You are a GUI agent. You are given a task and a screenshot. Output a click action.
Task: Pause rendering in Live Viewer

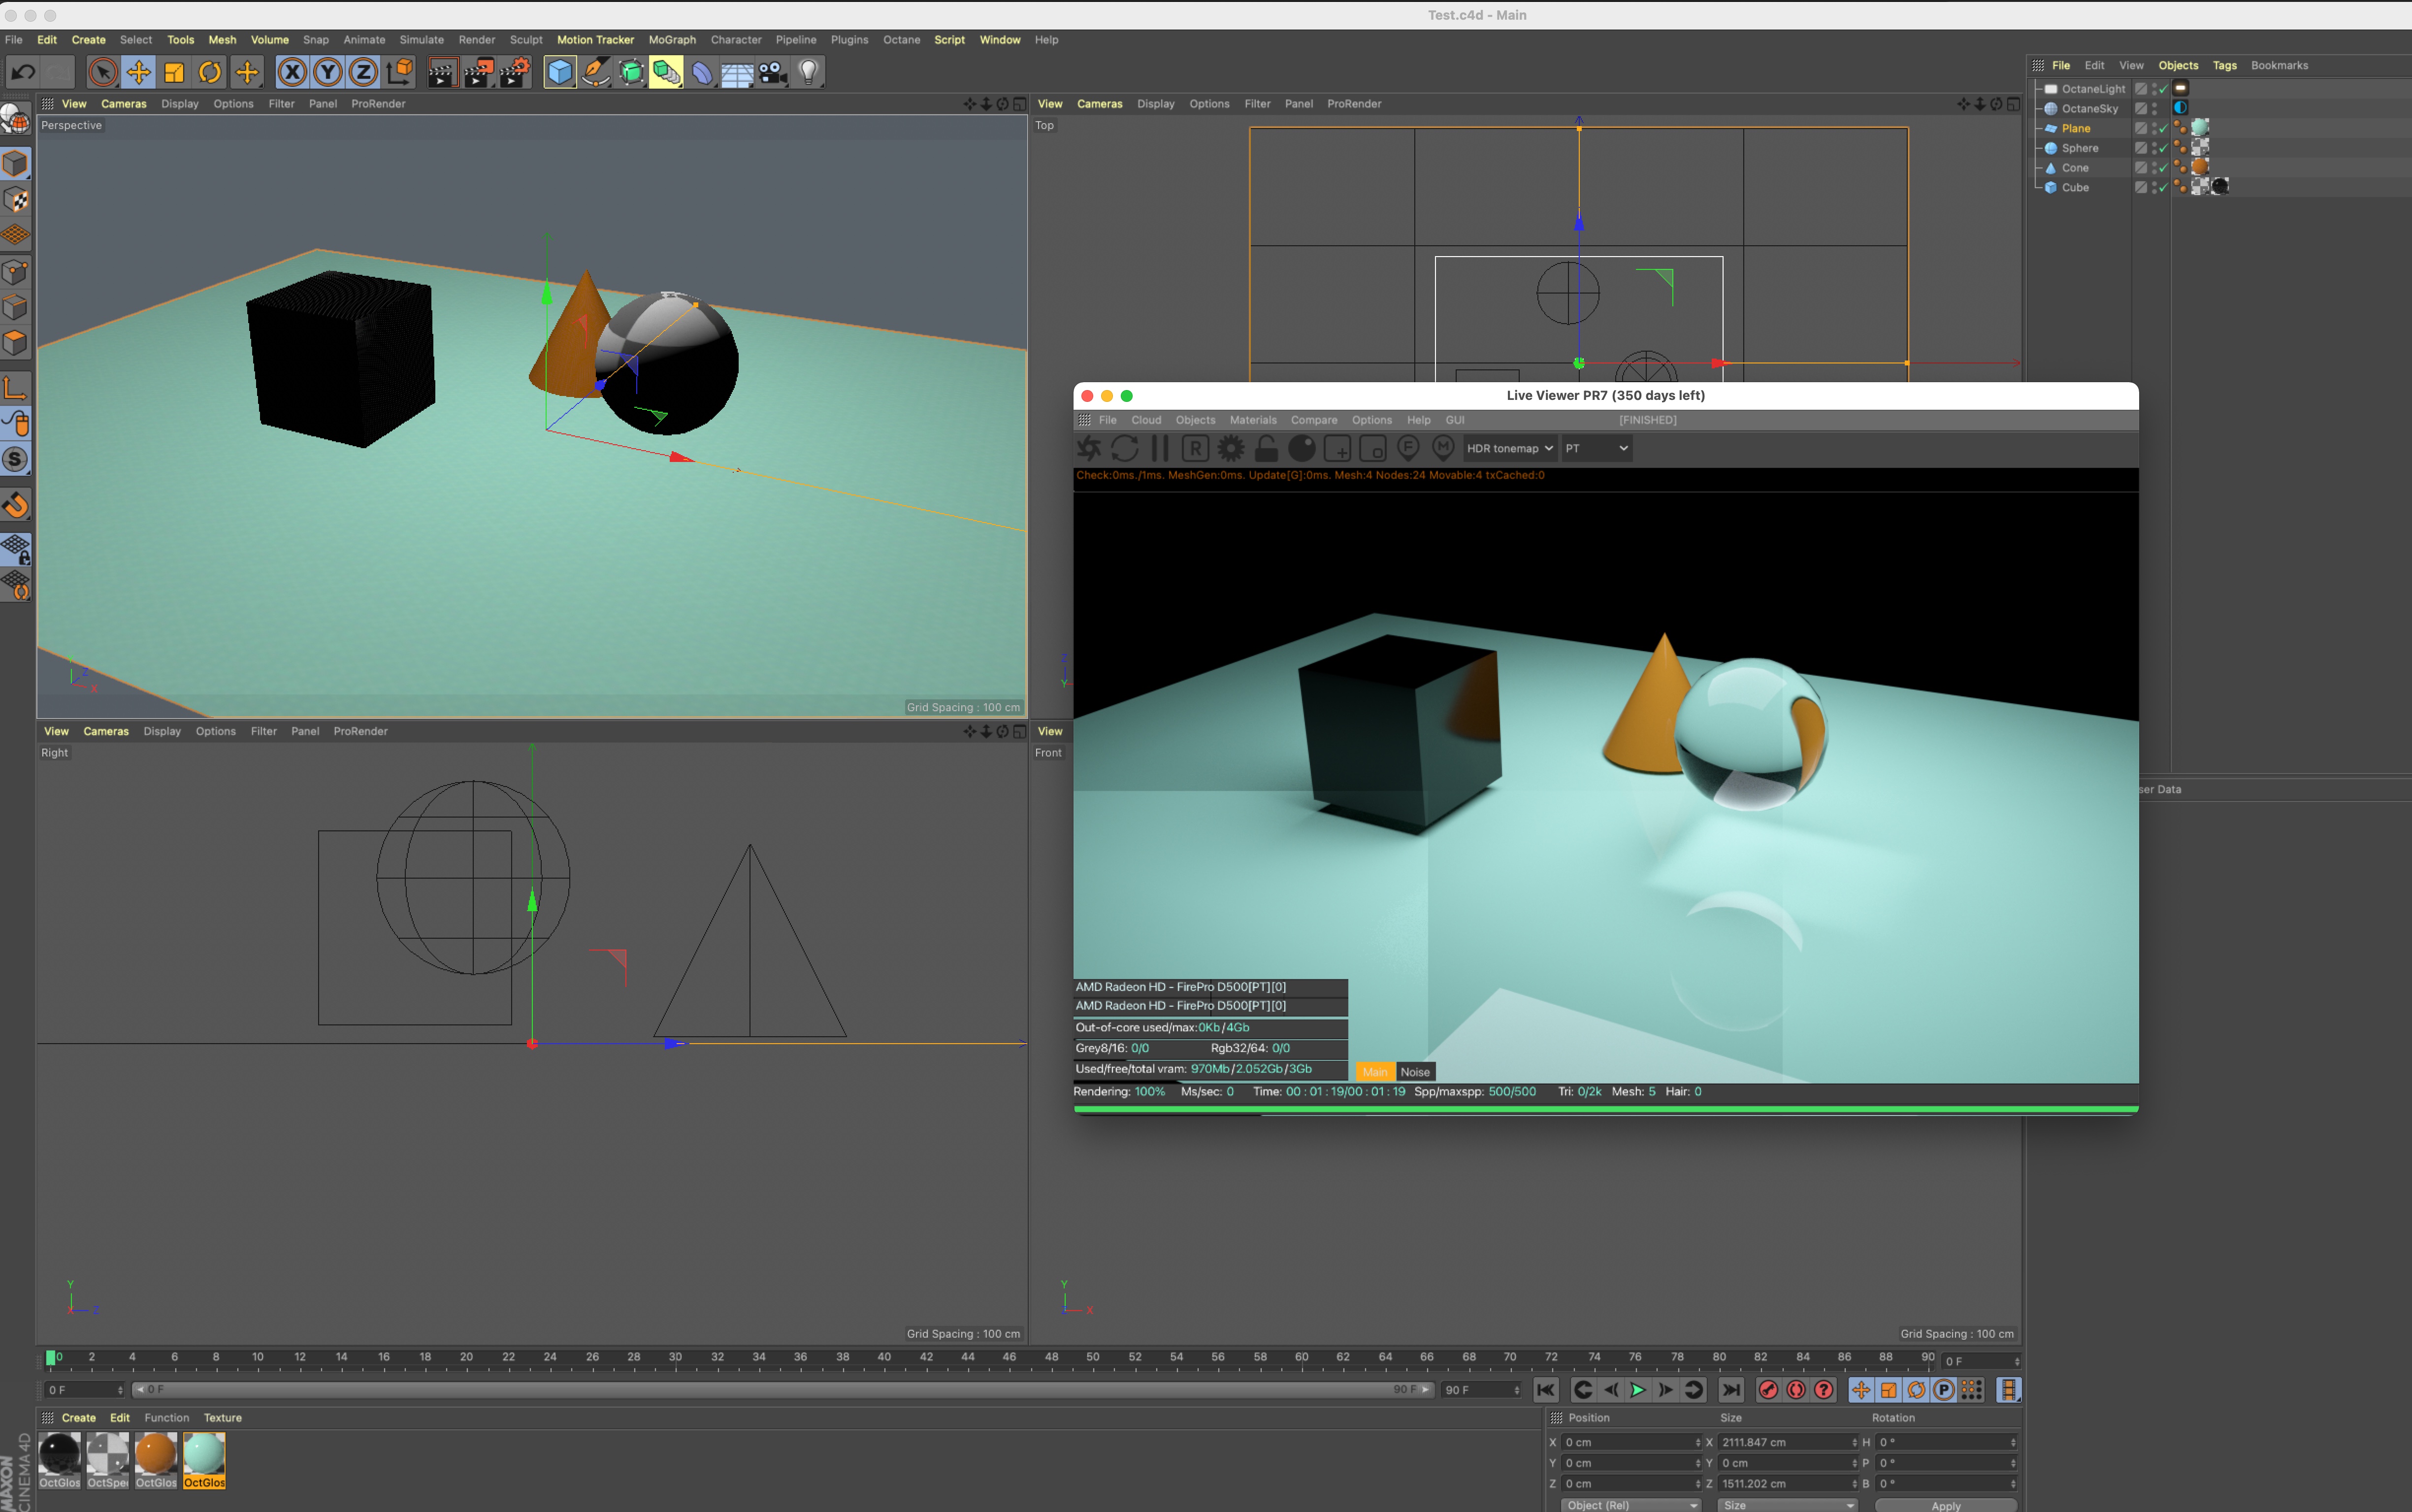click(1160, 448)
